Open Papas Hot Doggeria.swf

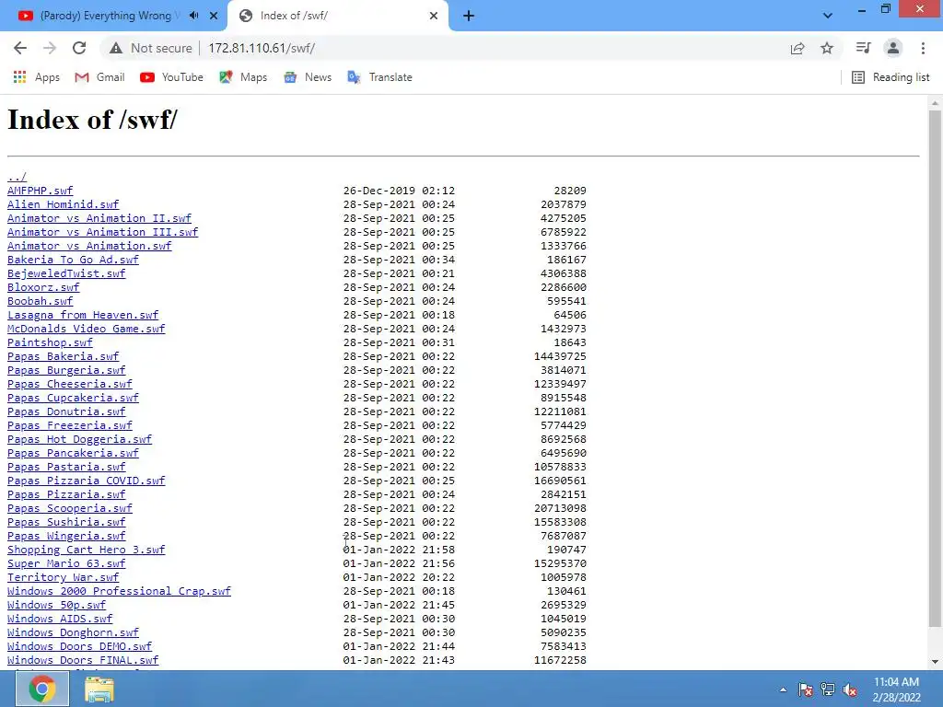[x=79, y=439]
